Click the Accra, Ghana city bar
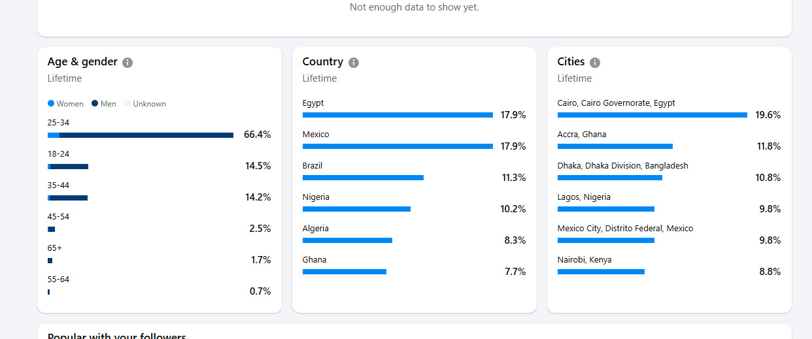Viewport: 812px width, 339px height. (615, 146)
